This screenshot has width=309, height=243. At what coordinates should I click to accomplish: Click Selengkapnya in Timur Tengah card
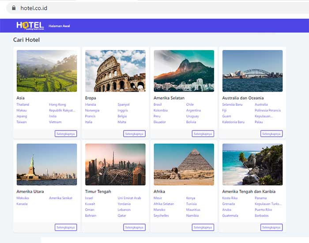tap(134, 227)
